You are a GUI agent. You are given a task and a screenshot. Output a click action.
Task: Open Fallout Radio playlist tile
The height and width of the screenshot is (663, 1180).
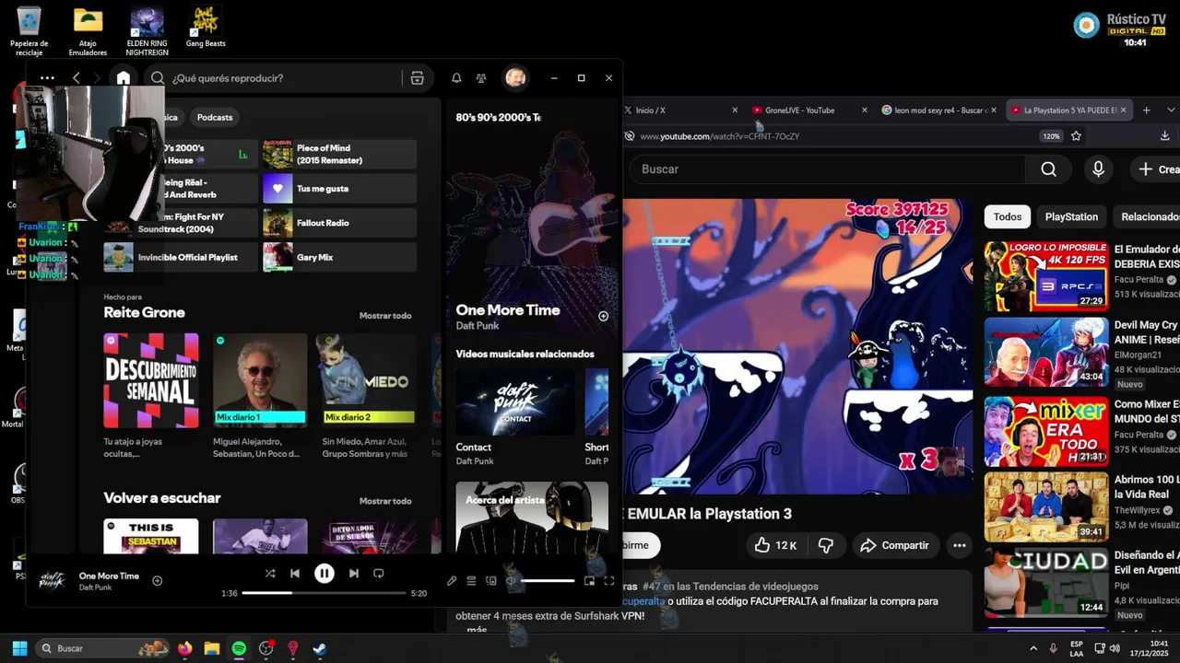pyautogui.click(x=339, y=223)
